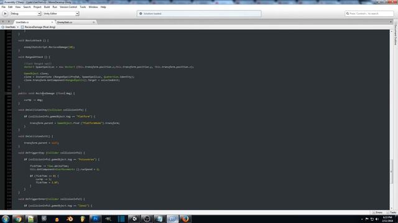Click the "curHp -= dmg;" code line
398x223 pixels.
coord(34,100)
